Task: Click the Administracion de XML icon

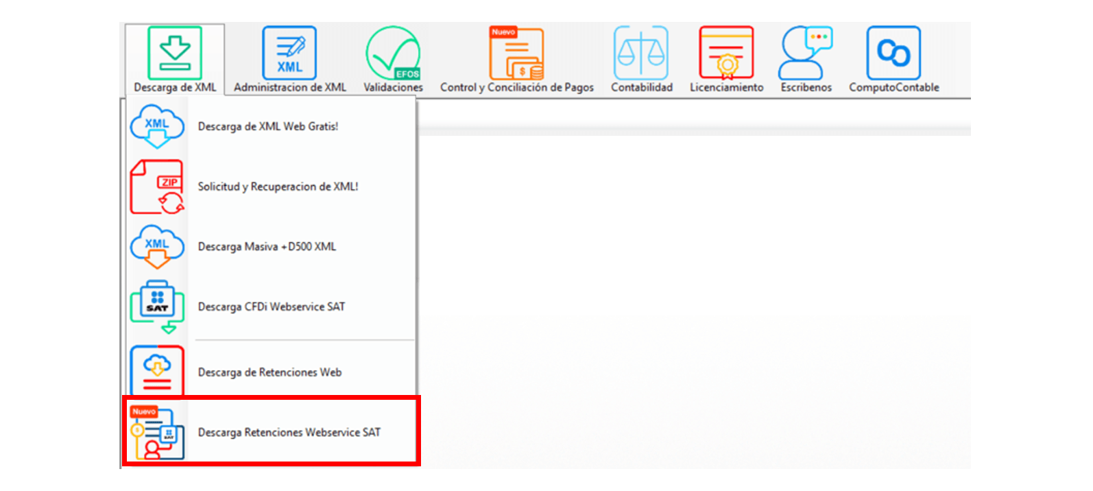Action: point(289,53)
